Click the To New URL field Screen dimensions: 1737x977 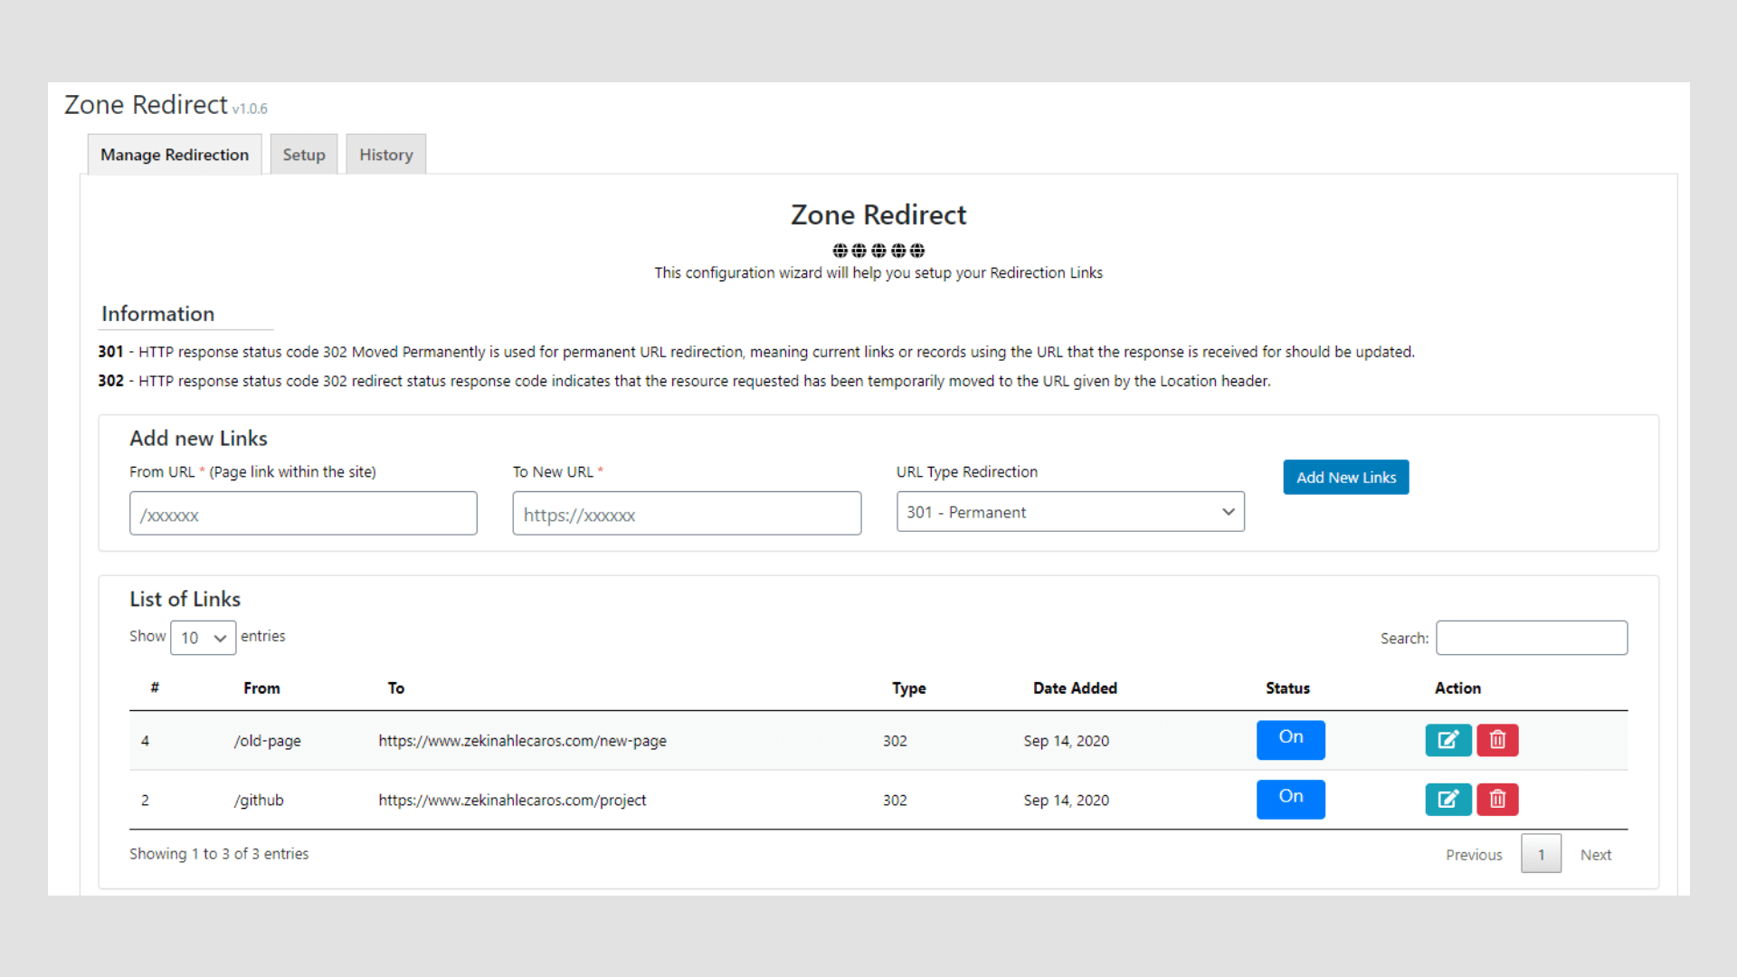coord(687,514)
